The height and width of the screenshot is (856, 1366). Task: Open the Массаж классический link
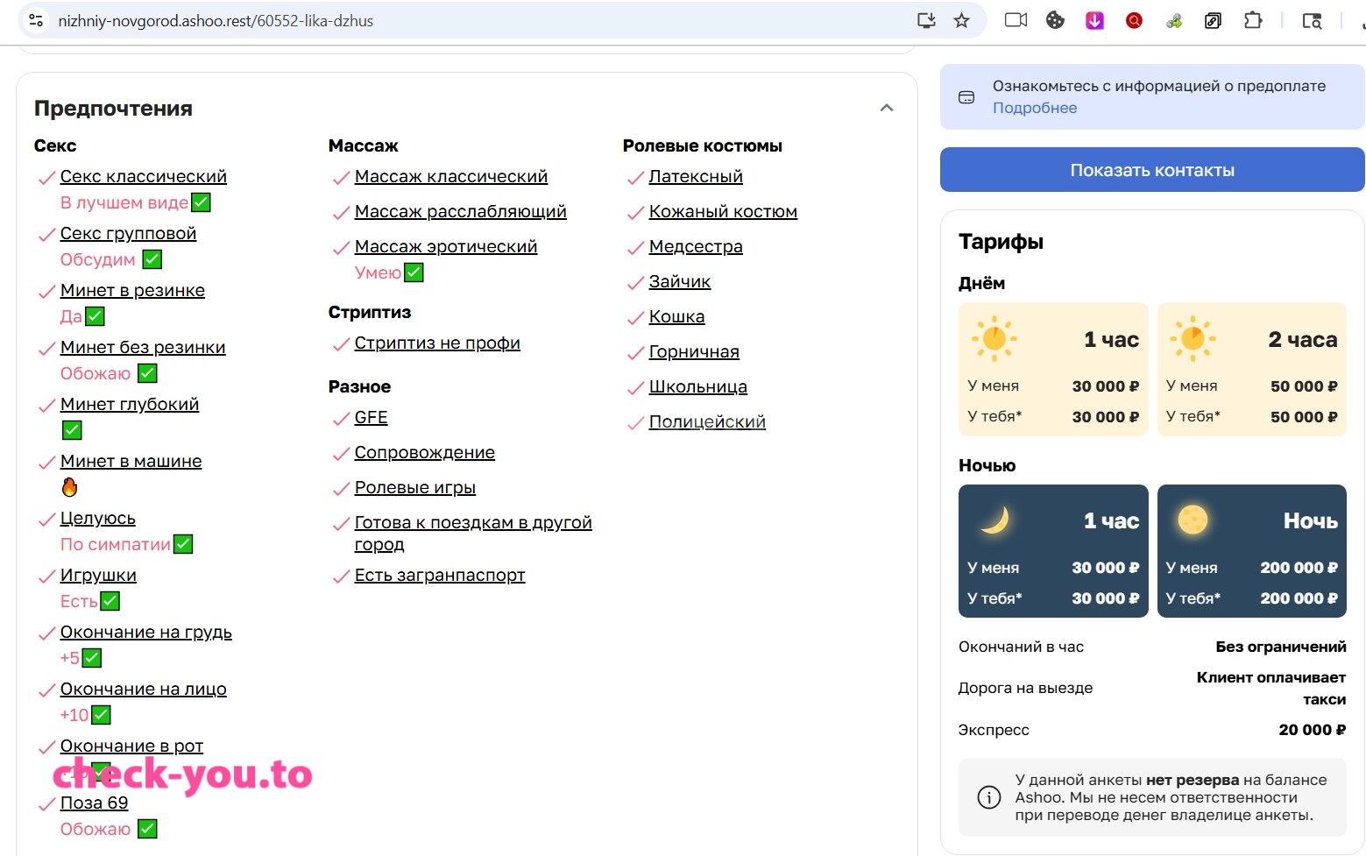451,176
